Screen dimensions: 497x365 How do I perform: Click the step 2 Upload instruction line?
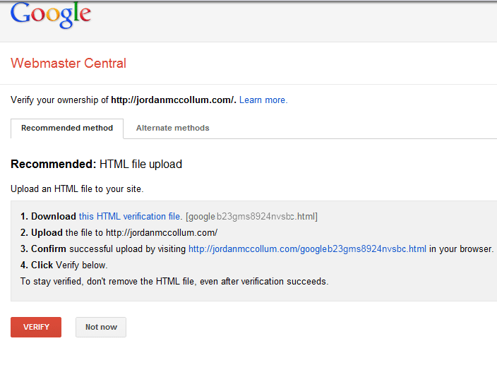pyautogui.click(x=119, y=232)
